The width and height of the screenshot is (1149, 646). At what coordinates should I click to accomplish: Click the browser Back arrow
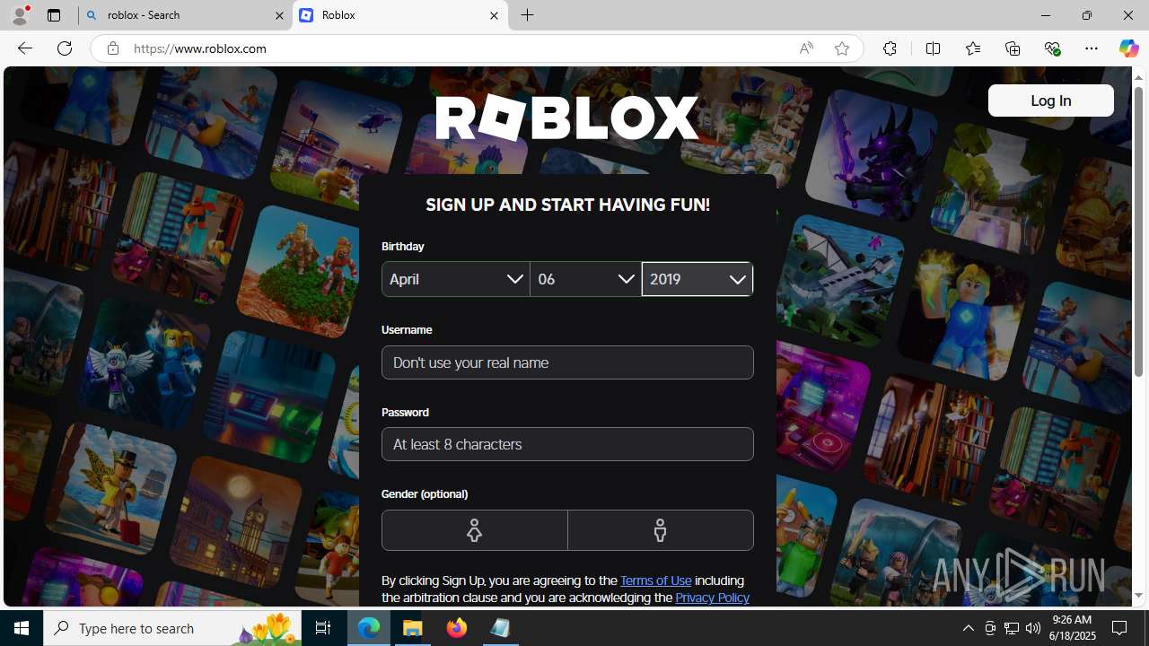coord(24,48)
